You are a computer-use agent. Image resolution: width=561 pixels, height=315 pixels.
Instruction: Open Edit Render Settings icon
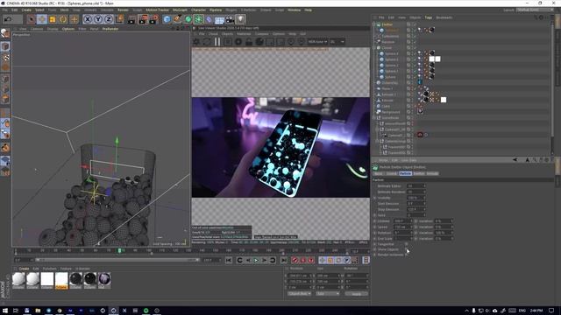click(x=154, y=19)
